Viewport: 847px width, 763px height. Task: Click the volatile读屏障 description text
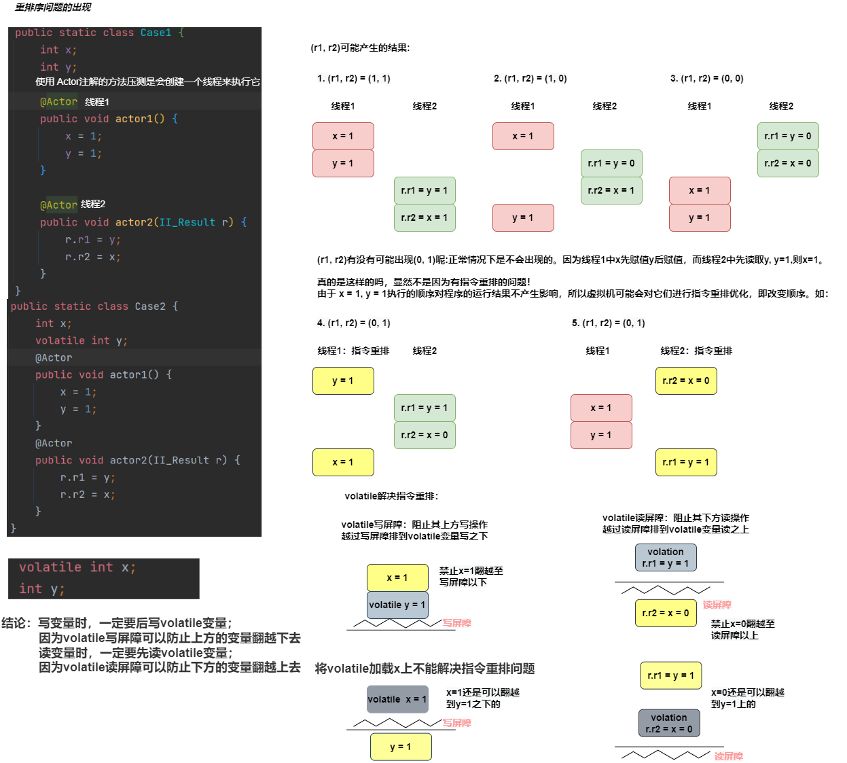click(x=676, y=524)
